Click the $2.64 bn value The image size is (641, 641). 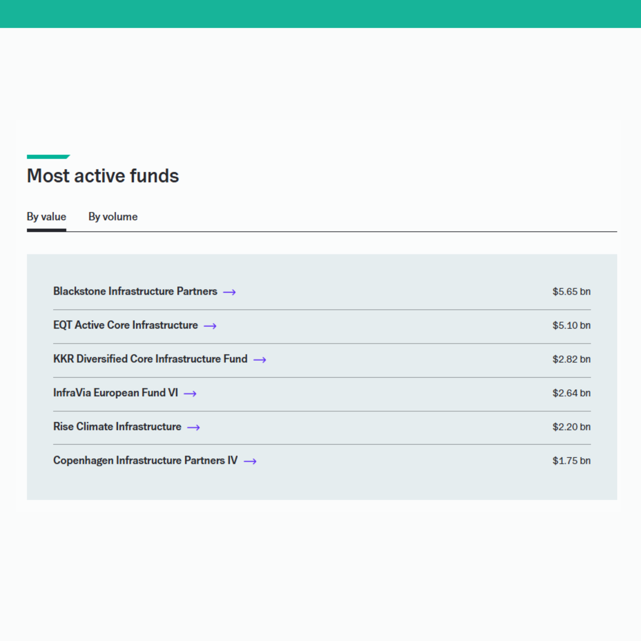coord(571,393)
